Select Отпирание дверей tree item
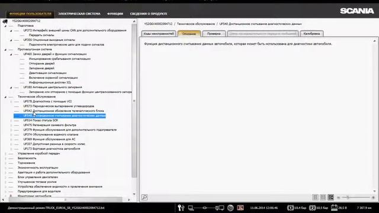The image size is (379, 213). [41, 63]
